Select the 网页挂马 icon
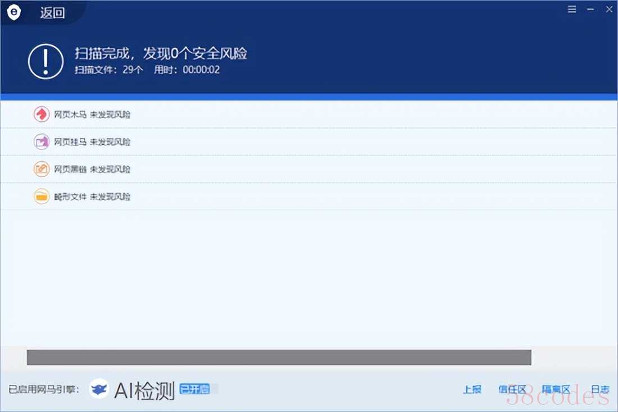 click(42, 142)
